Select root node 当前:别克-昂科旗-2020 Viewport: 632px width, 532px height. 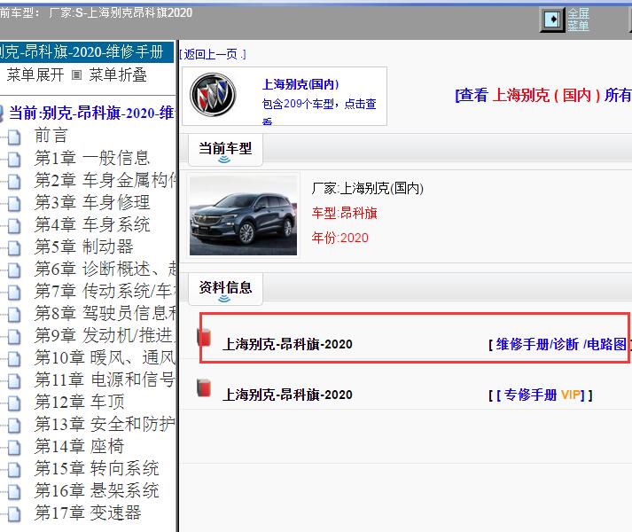point(91,113)
